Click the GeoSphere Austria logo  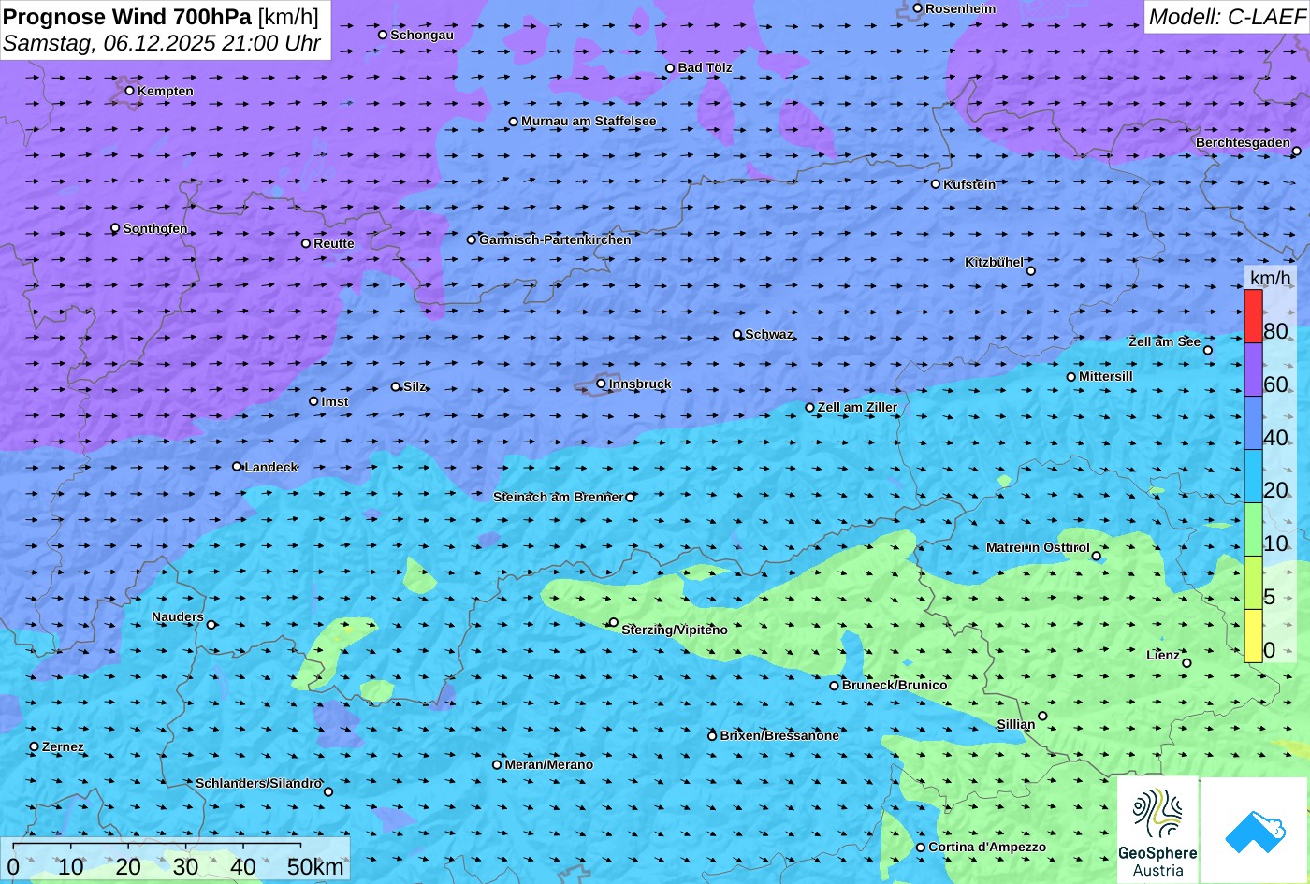1157,830
